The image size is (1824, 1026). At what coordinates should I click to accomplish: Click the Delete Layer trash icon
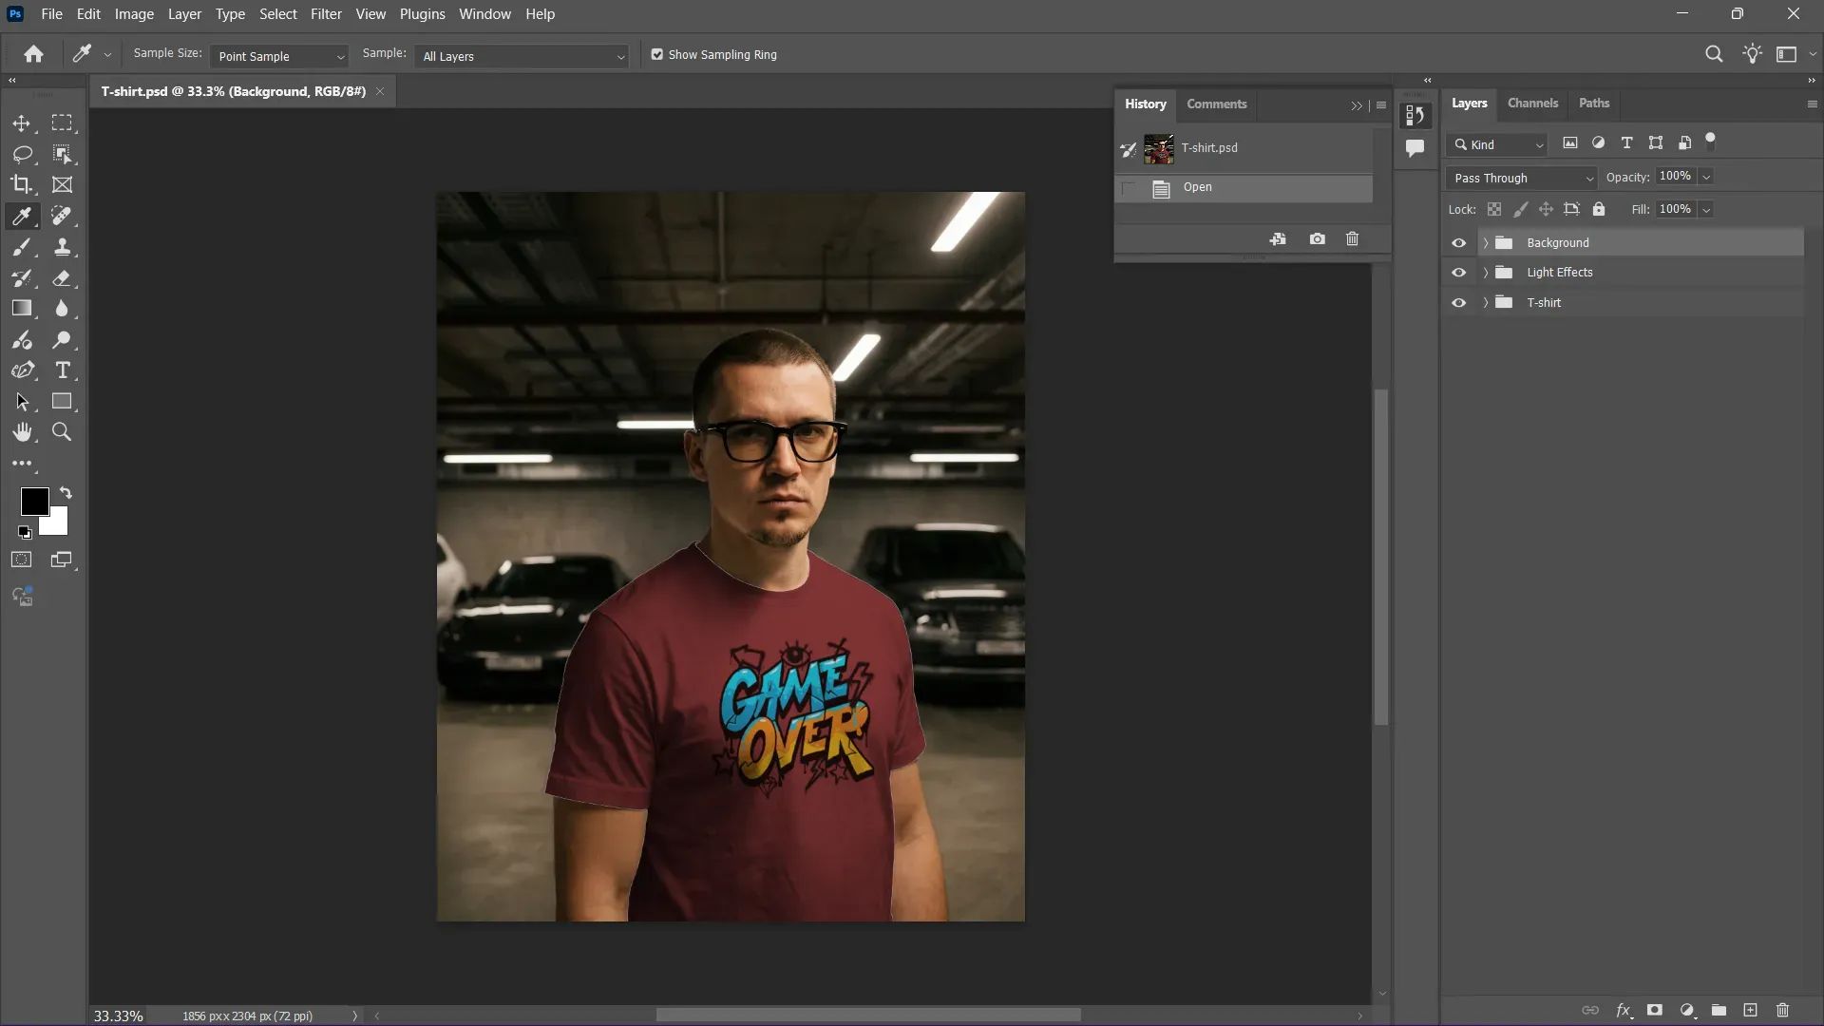(1782, 1010)
